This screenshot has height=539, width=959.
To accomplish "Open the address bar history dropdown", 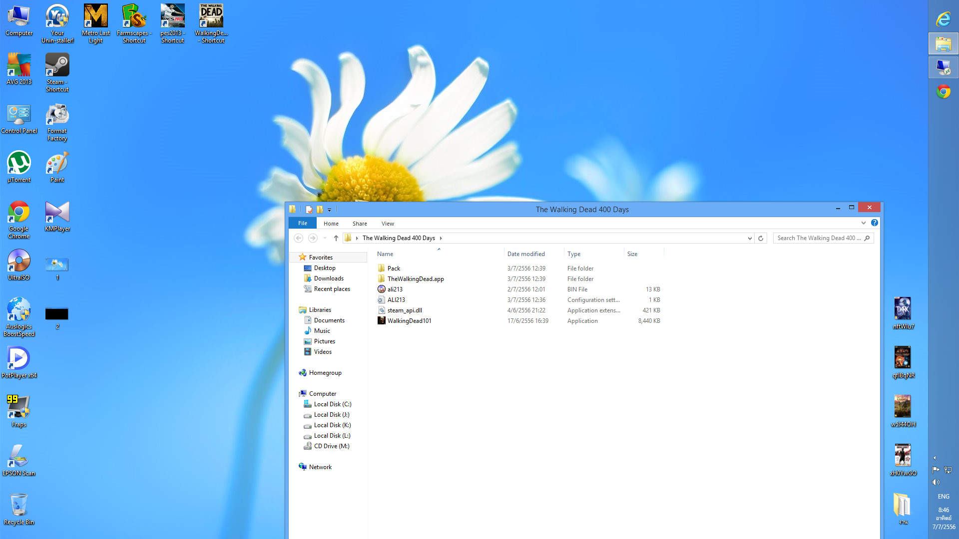I will click(x=749, y=239).
